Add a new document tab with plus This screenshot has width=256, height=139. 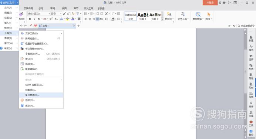(x=78, y=26)
